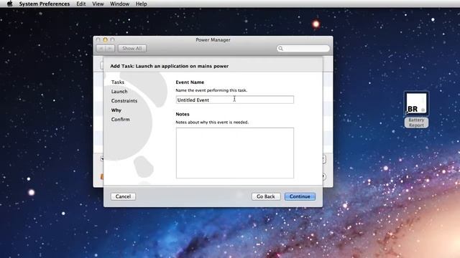The height and width of the screenshot is (258, 460).
Task: Select the Launch step in sidebar
Action: pyautogui.click(x=119, y=92)
